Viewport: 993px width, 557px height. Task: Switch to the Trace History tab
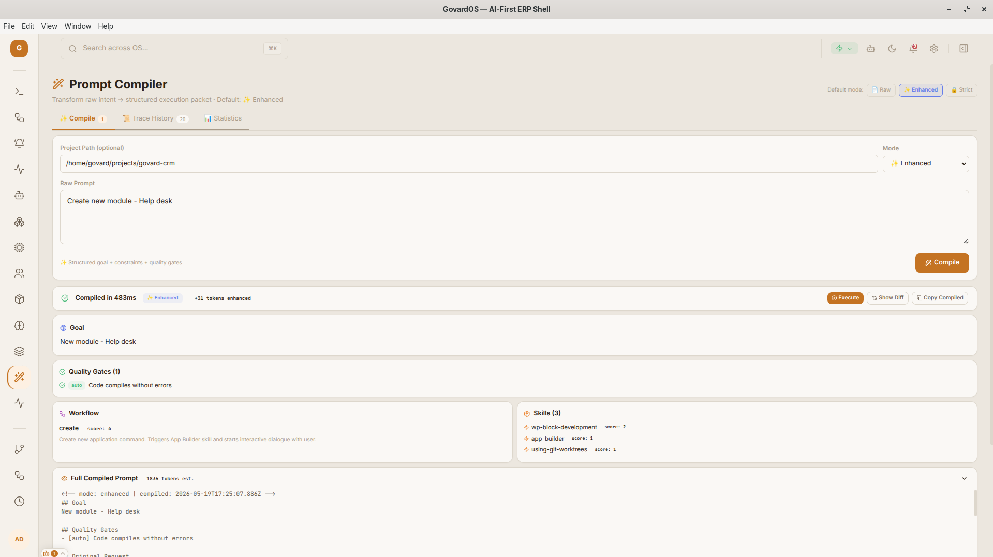pyautogui.click(x=155, y=118)
